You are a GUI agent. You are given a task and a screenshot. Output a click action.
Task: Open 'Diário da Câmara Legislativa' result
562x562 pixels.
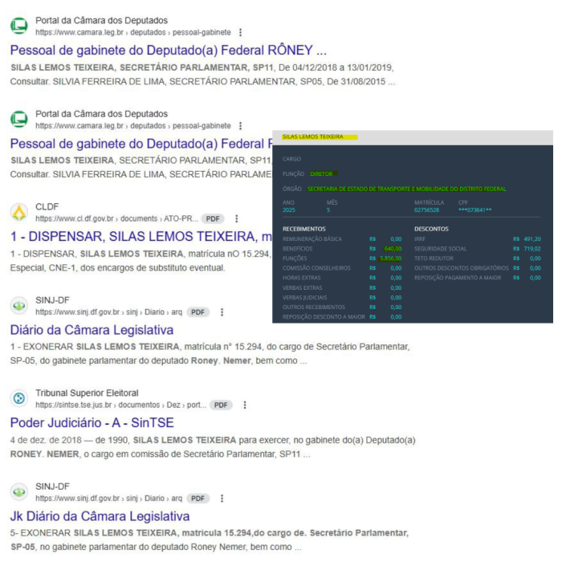coord(92,330)
